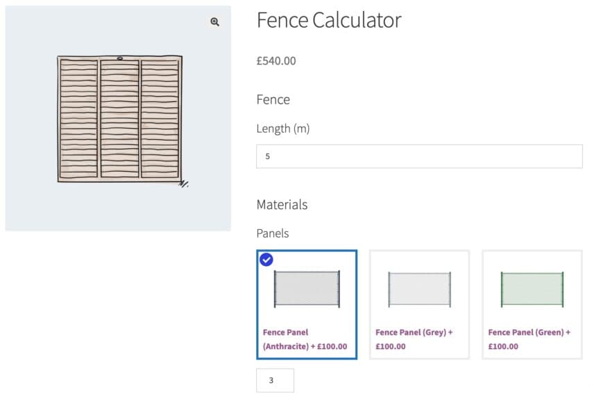This screenshot has width=594, height=401.
Task: Click the Fence Panel (Anthracite) + £100.00 label
Action: [305, 339]
